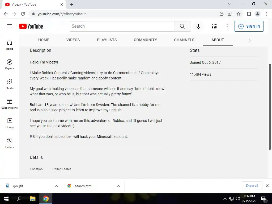Switch to the HOME channel tab
Screen dimensions: 272x204
tap(44, 40)
